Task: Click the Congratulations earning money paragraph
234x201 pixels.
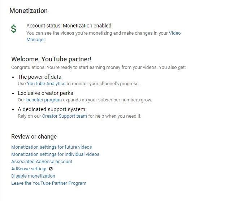Action: 99,67
